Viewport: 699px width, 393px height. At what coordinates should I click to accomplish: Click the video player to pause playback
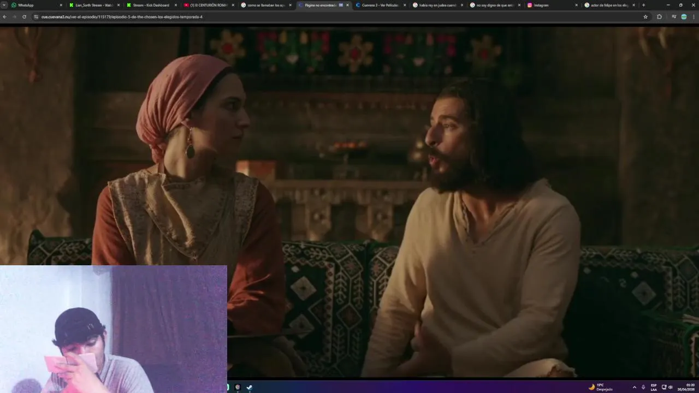click(x=349, y=202)
